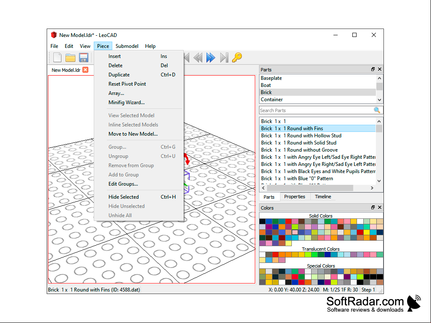Click the Save floppy disk icon
Image resolution: width=431 pixels, height=323 pixels.
84,58
